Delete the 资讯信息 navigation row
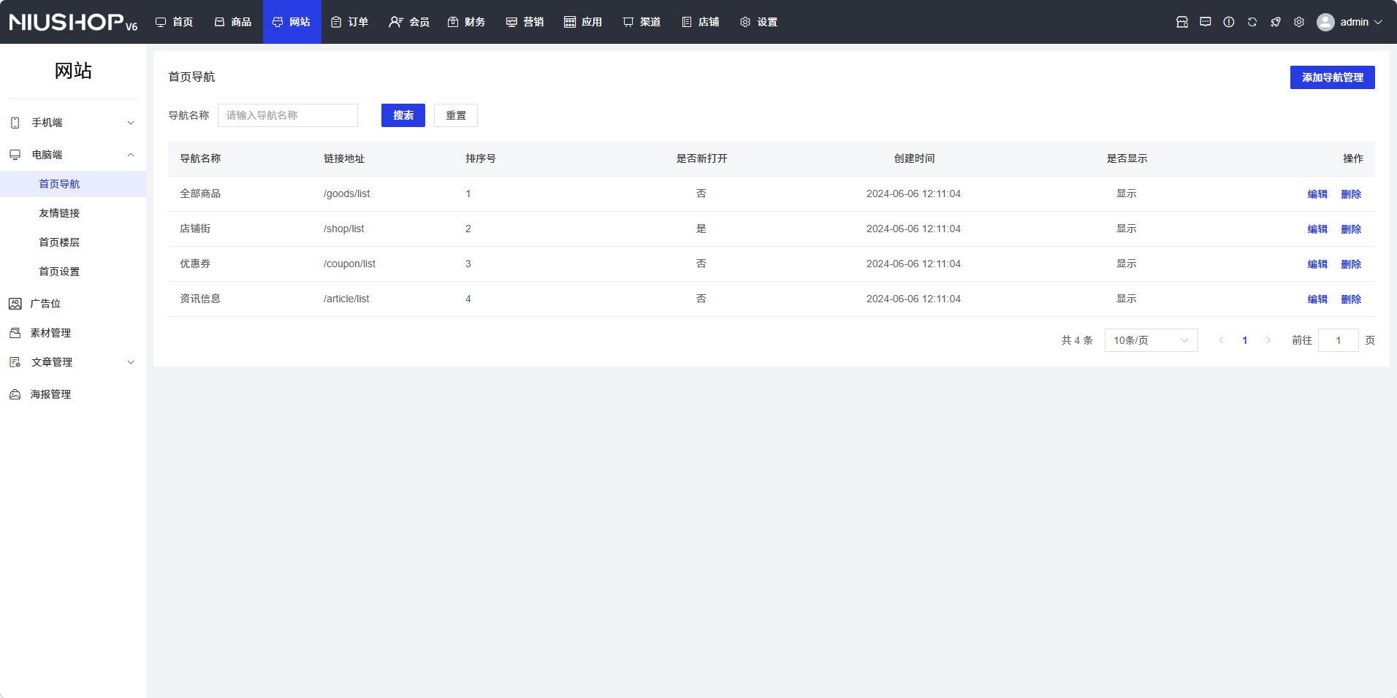 point(1351,299)
